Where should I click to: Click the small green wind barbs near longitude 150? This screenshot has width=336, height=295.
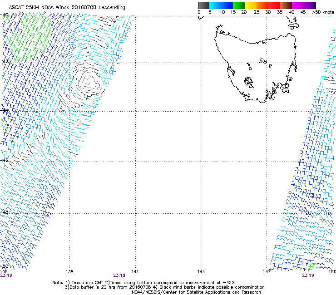point(314,267)
